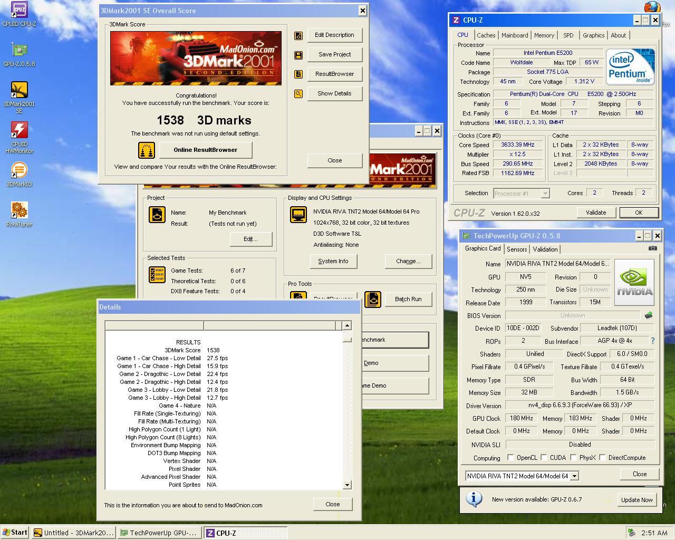Click the System Info button

click(333, 262)
